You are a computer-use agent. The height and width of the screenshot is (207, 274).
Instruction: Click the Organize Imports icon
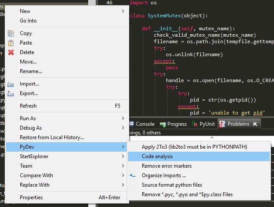tap(133, 175)
